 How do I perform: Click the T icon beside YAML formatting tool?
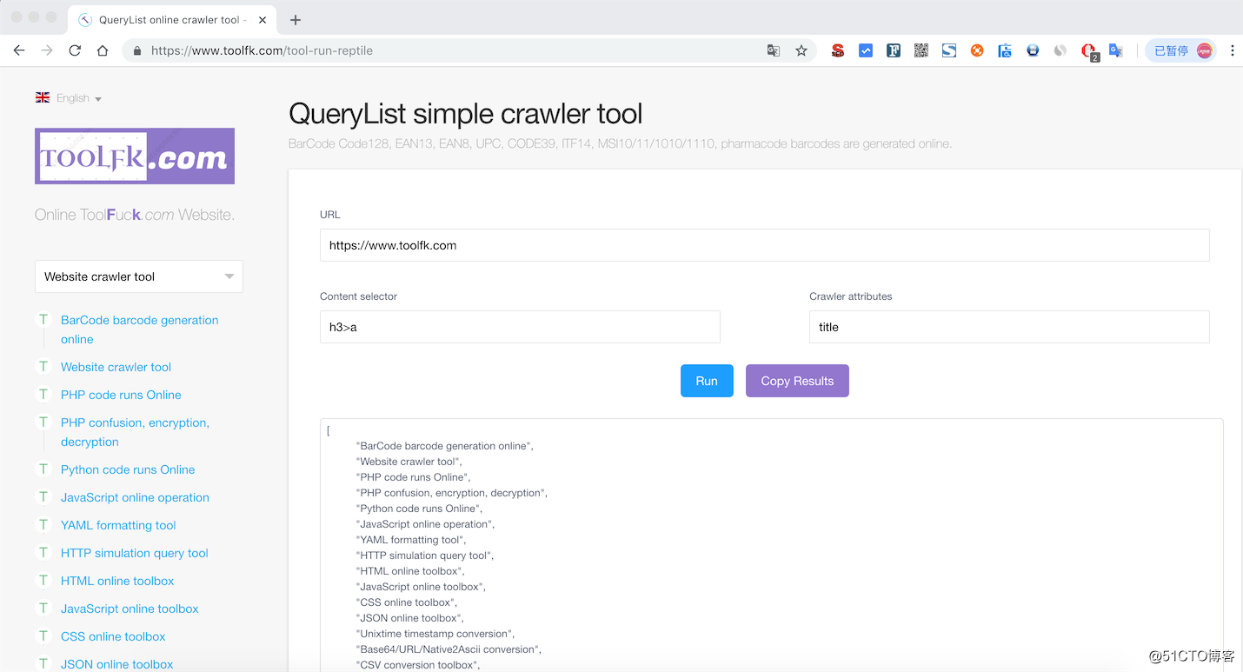[43, 524]
